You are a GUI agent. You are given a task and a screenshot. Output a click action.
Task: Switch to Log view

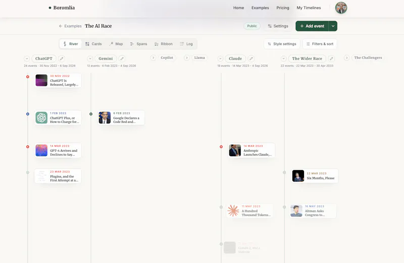[186, 44]
